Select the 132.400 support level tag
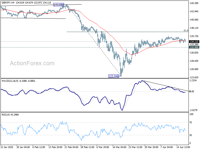Image resolution: width=200 pixels, height=150 pixels. [x=194, y=47]
